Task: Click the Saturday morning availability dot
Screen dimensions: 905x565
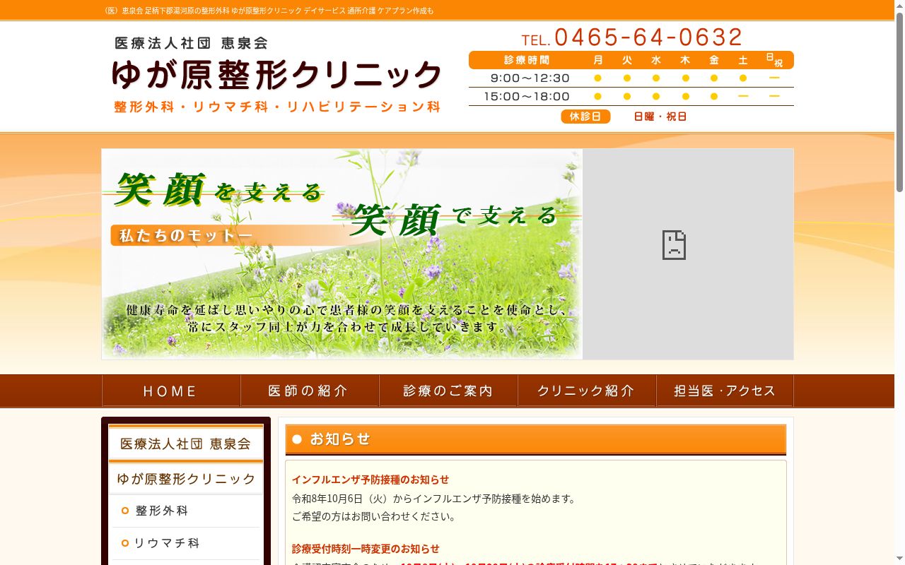Action: (x=743, y=78)
